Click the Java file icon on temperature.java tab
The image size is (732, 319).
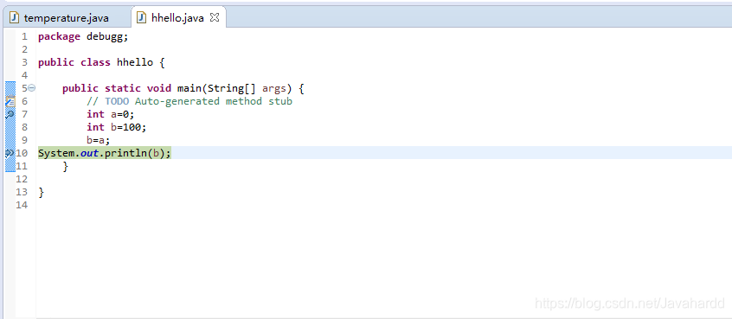pos(15,18)
